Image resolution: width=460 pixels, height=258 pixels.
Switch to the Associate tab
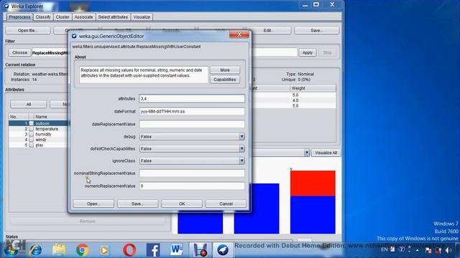tap(83, 17)
